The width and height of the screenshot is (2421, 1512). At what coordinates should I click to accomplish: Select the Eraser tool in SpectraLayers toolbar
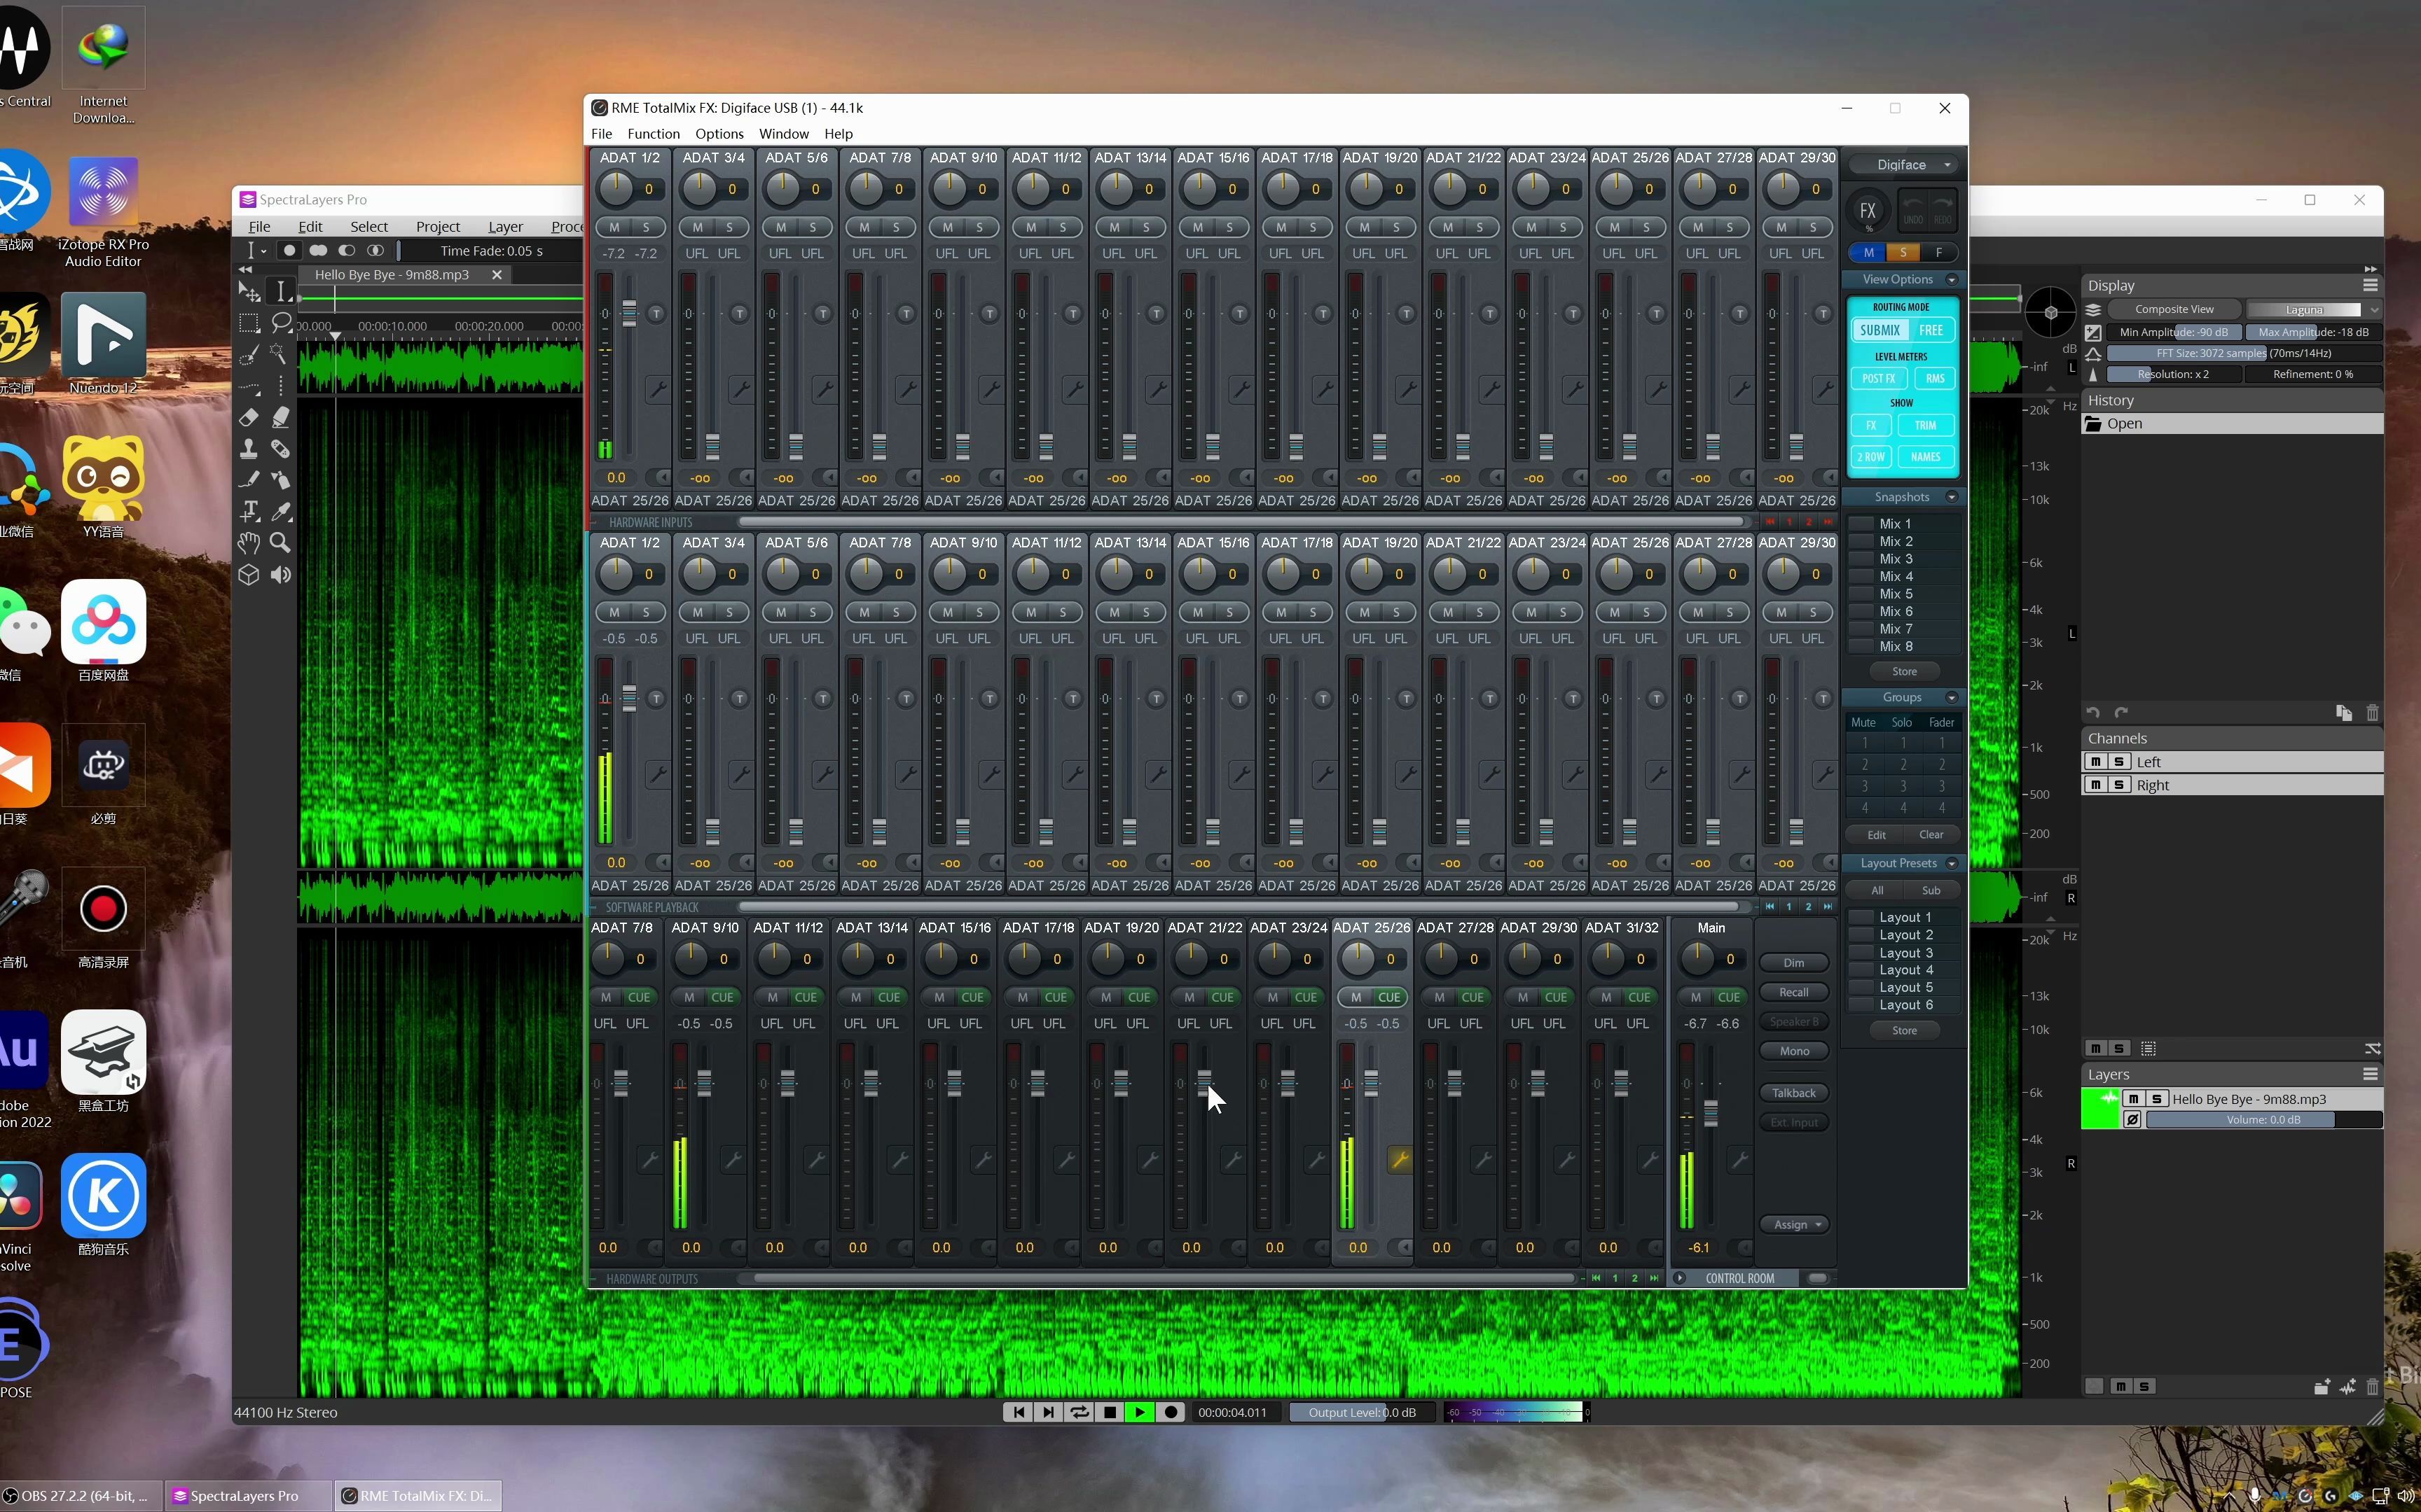[249, 417]
